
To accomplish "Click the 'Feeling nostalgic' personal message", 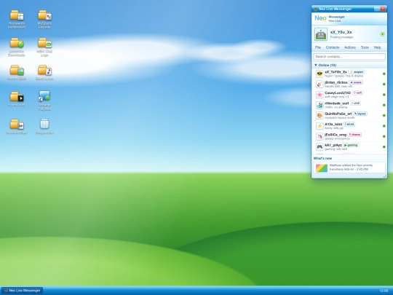I will pos(341,37).
